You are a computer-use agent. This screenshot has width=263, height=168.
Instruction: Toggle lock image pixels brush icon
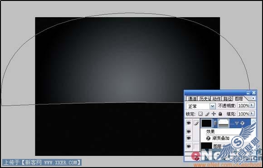pyautogui.click(x=207, y=114)
